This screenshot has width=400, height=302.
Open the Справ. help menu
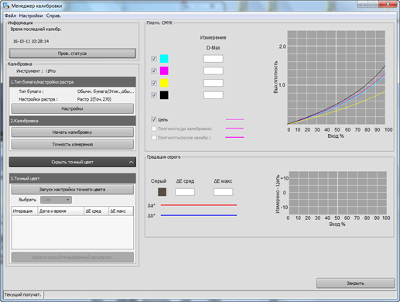tap(53, 15)
